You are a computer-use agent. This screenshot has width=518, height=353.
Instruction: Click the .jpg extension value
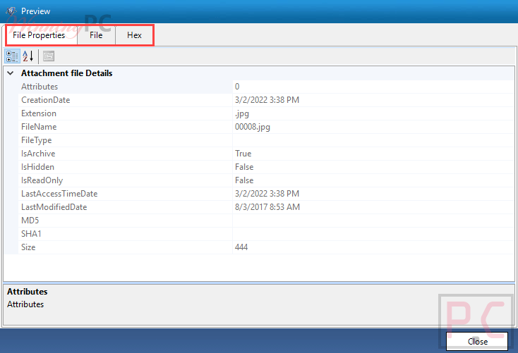pyautogui.click(x=242, y=113)
